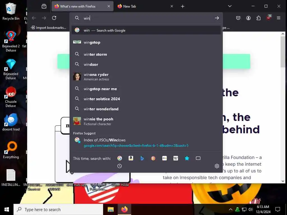Search this time with Amazon icon
Screen dimensions: 287x215
point(131,158)
